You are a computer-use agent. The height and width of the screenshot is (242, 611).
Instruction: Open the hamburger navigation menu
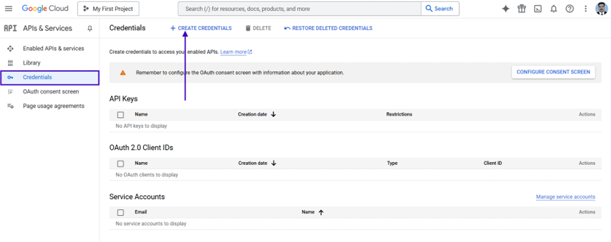[8, 8]
